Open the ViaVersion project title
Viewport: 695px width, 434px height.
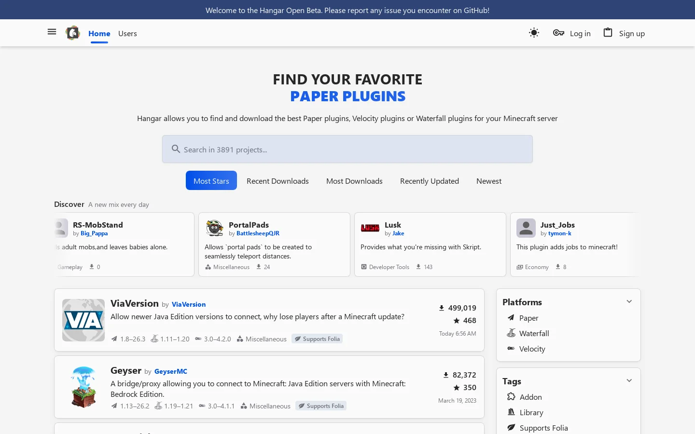(x=135, y=303)
